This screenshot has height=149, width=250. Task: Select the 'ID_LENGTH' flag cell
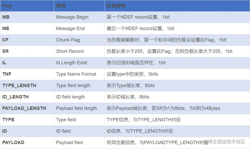pyautogui.click(x=27, y=97)
